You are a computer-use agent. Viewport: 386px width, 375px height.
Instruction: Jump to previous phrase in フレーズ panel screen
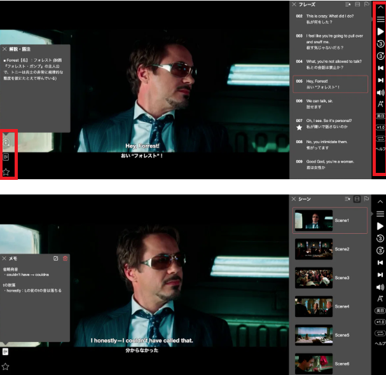point(380,68)
